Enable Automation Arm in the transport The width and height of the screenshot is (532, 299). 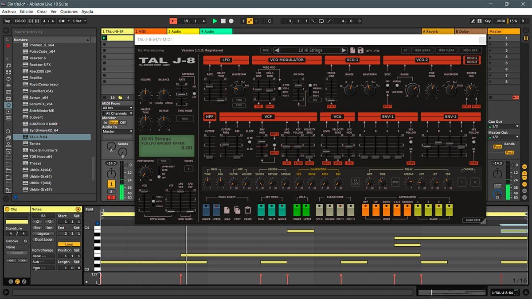pyautogui.click(x=250, y=21)
